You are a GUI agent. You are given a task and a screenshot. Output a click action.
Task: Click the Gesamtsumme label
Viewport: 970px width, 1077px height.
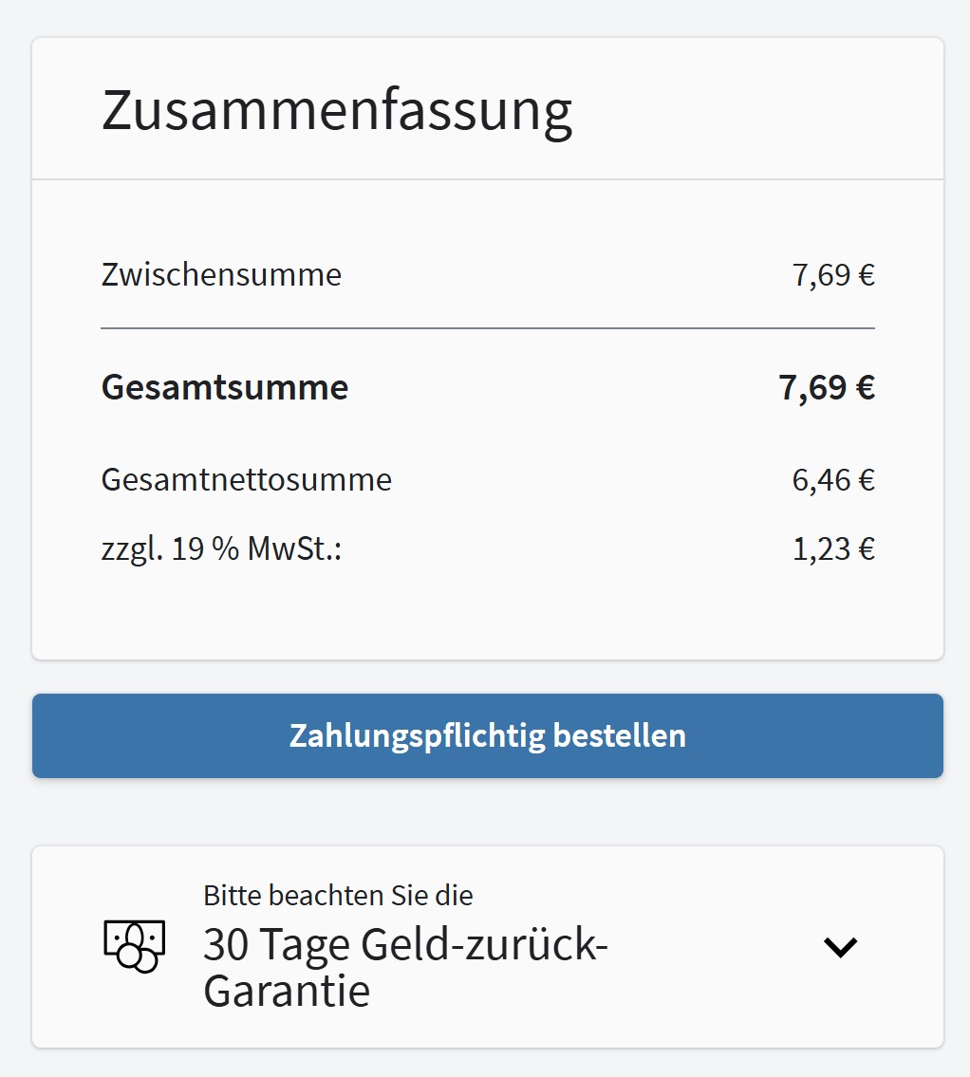(x=224, y=387)
